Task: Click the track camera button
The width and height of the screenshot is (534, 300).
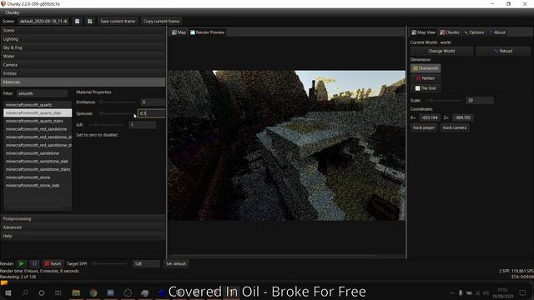Action: [454, 127]
